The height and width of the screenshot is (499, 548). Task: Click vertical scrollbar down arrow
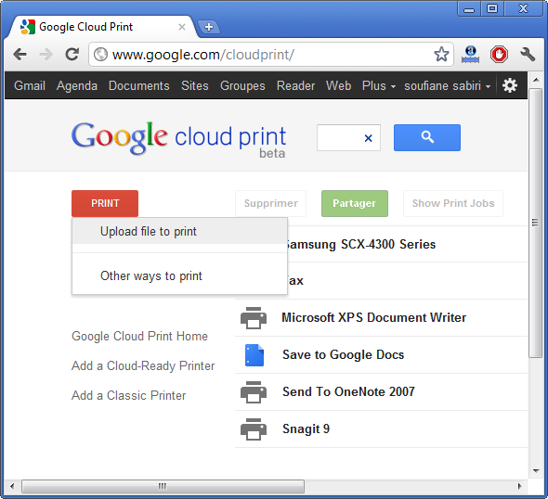pos(535,471)
